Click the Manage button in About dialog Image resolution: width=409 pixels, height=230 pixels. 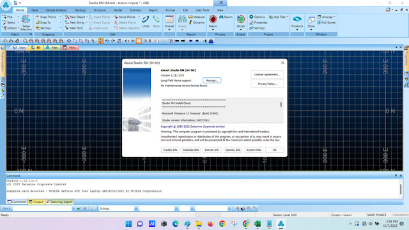pos(212,80)
